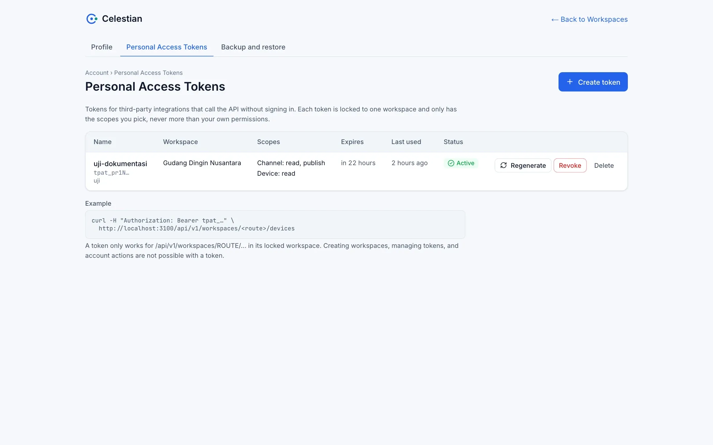Regenerate the uji-dokumentasi token

pyautogui.click(x=523, y=165)
